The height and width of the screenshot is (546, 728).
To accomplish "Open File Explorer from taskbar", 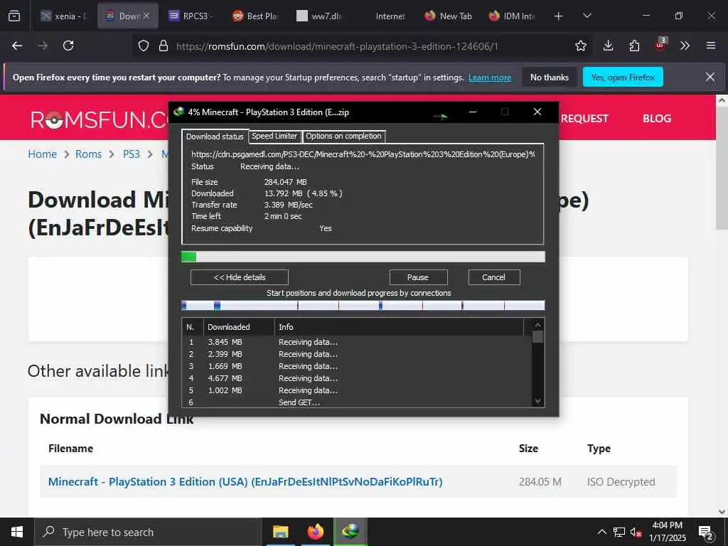I will click(280, 532).
